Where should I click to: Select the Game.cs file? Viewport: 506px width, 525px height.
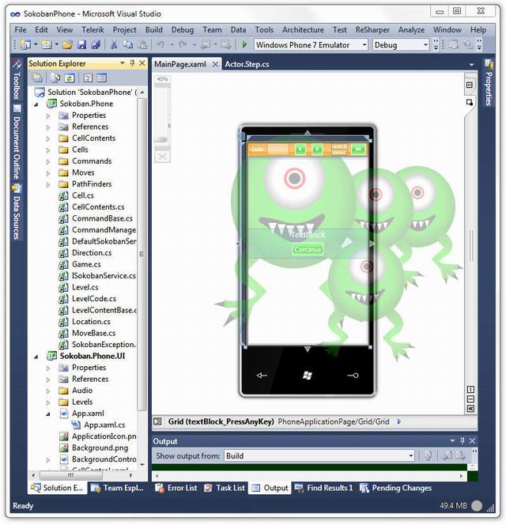tap(86, 264)
